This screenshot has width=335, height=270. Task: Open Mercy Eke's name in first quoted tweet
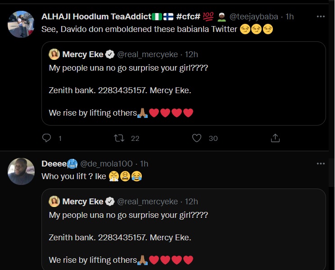pyautogui.click(x=83, y=54)
